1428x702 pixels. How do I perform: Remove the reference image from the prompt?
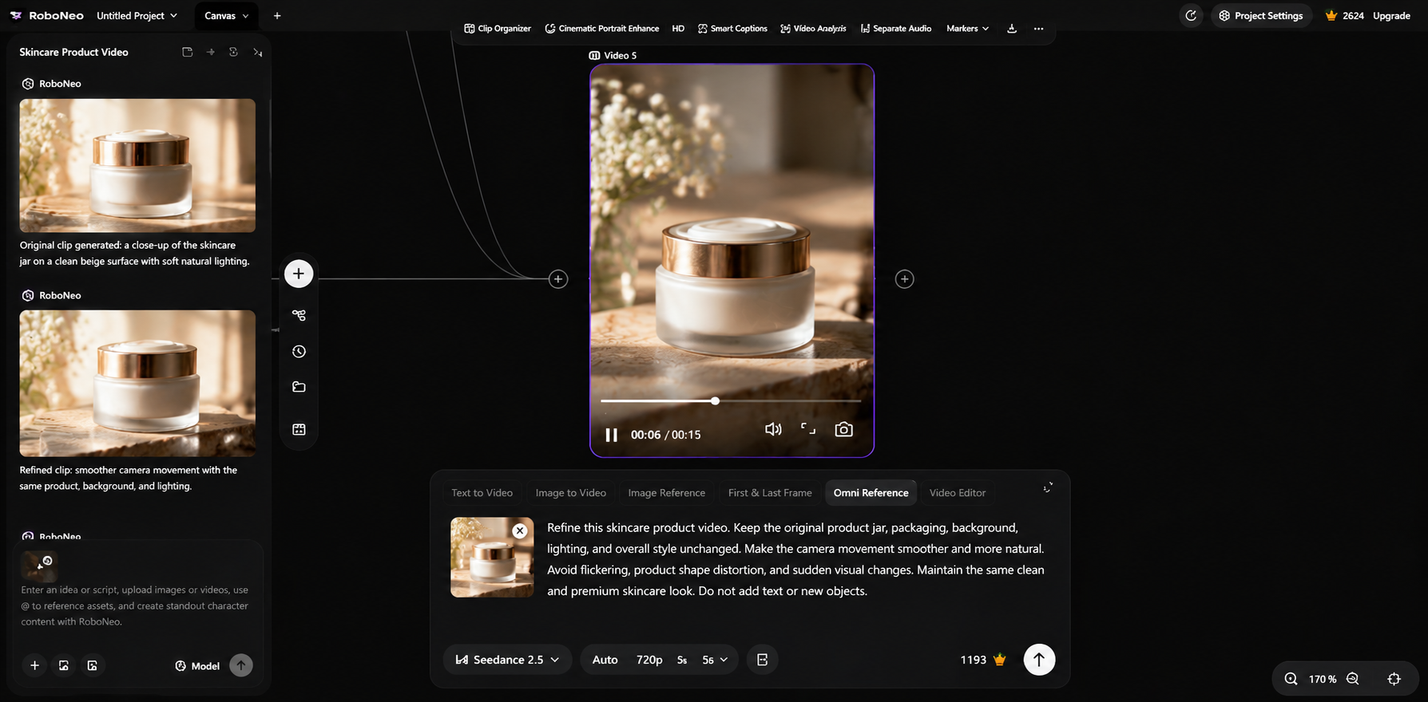pyautogui.click(x=520, y=530)
